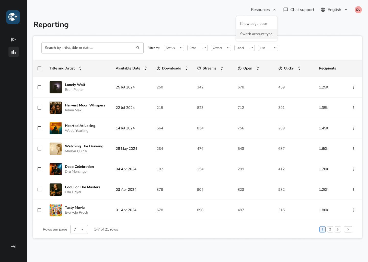
Task: Expand the Status filter dropdown
Action: click(174, 48)
